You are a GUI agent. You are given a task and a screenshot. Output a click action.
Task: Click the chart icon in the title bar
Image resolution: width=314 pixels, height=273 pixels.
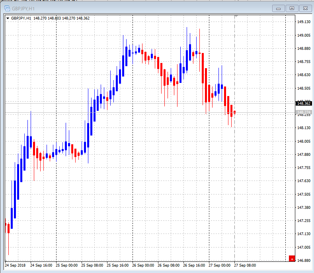pyautogui.click(x=7, y=8)
